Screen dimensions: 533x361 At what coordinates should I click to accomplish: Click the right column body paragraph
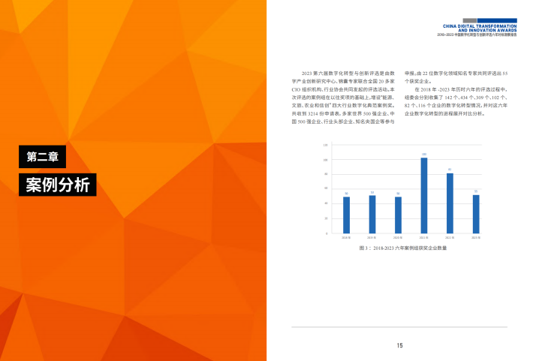(456, 95)
